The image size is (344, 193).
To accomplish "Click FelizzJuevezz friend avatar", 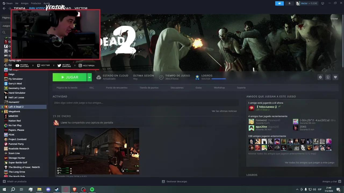I will [251, 108].
